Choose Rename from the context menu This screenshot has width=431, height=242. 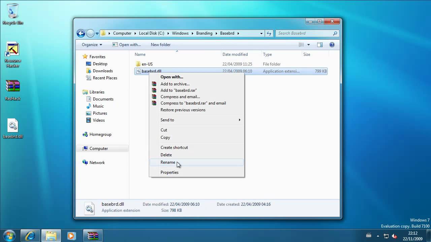196,162
